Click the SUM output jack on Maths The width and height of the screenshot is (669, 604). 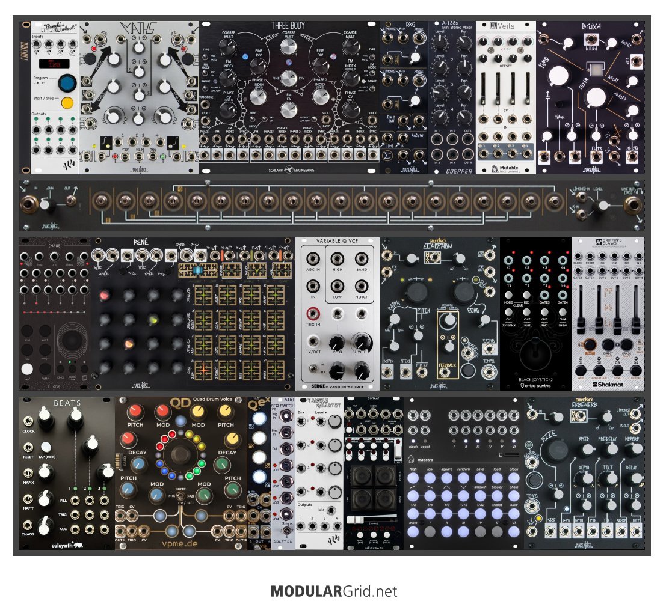pyautogui.click(x=138, y=156)
